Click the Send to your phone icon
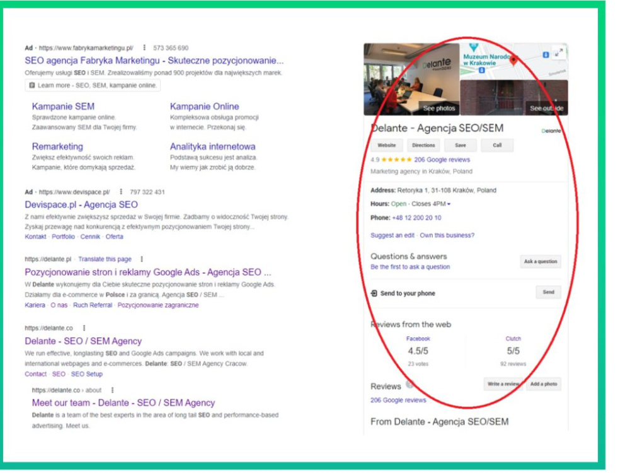Screen dimensions: 630x473 click(x=374, y=293)
